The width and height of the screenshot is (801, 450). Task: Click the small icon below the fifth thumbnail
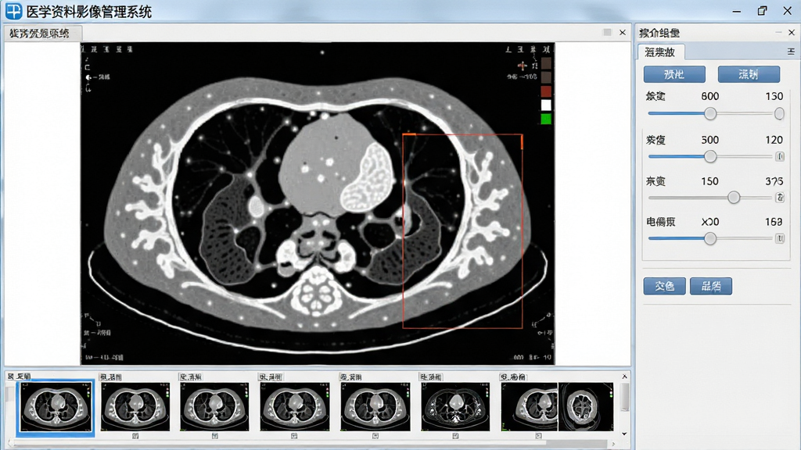(375, 436)
